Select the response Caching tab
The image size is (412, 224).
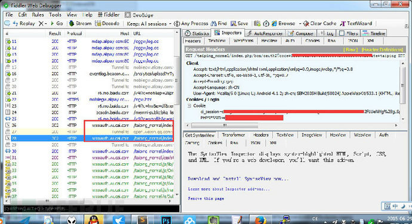click(192, 143)
